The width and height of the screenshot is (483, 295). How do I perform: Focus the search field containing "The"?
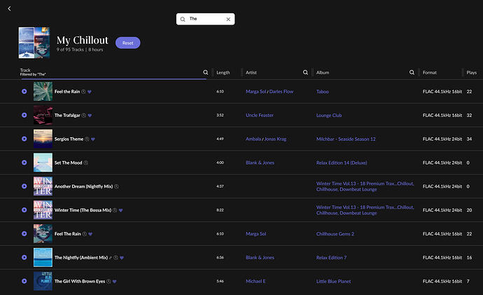tap(204, 20)
